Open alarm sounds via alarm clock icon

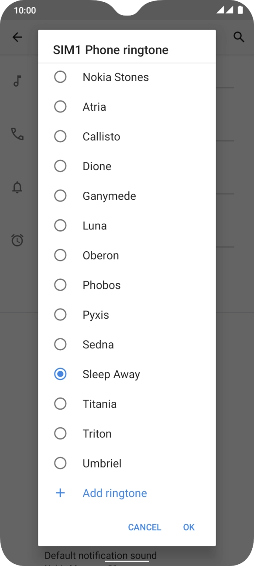point(17,240)
